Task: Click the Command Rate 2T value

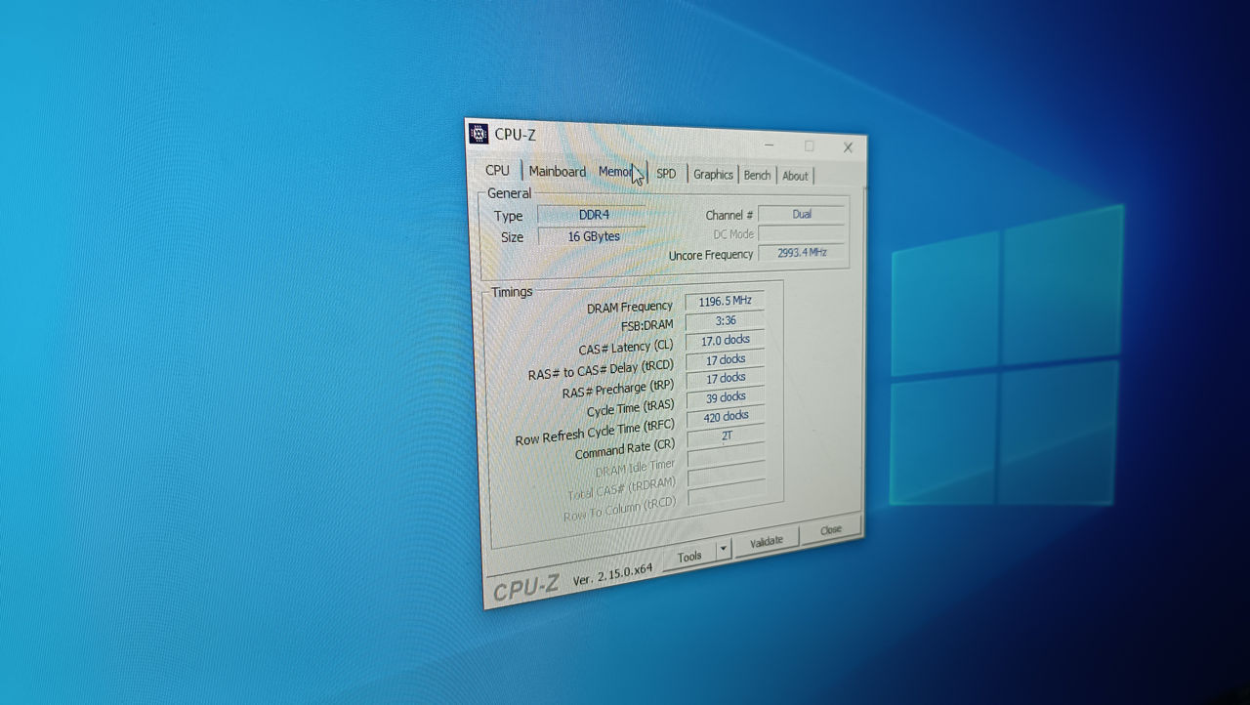Action: [726, 436]
